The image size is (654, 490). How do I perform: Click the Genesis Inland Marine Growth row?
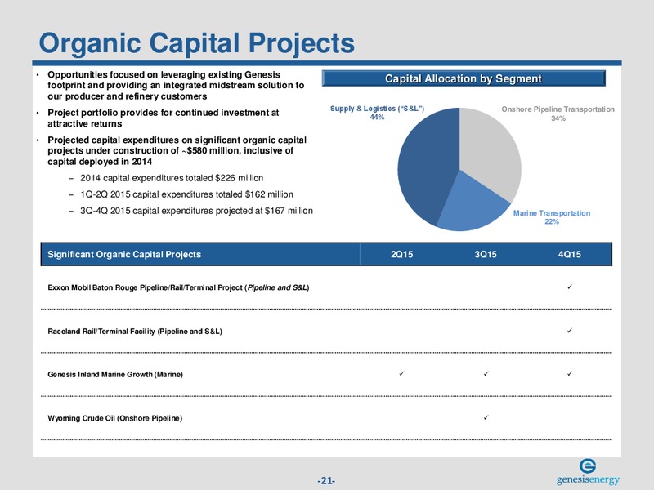point(326,375)
